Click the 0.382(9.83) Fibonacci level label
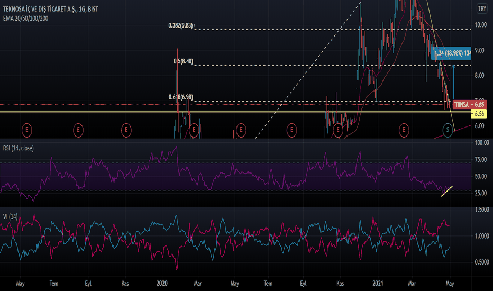The image size is (493, 291). pos(180,25)
